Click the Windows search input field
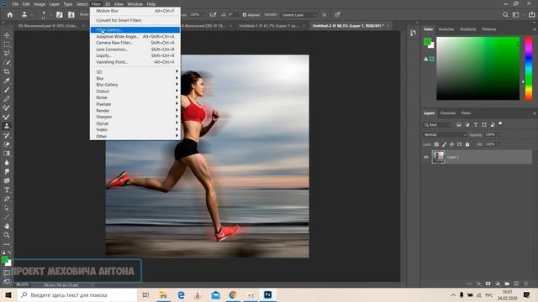Screen dimensions: 538x302 click(x=76, y=294)
